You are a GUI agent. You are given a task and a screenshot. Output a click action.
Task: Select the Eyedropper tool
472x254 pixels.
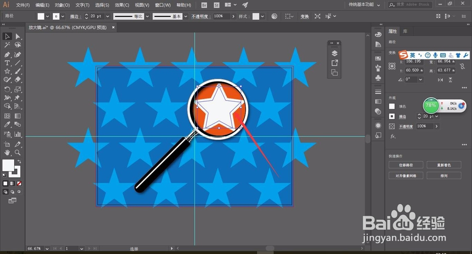pos(7,124)
